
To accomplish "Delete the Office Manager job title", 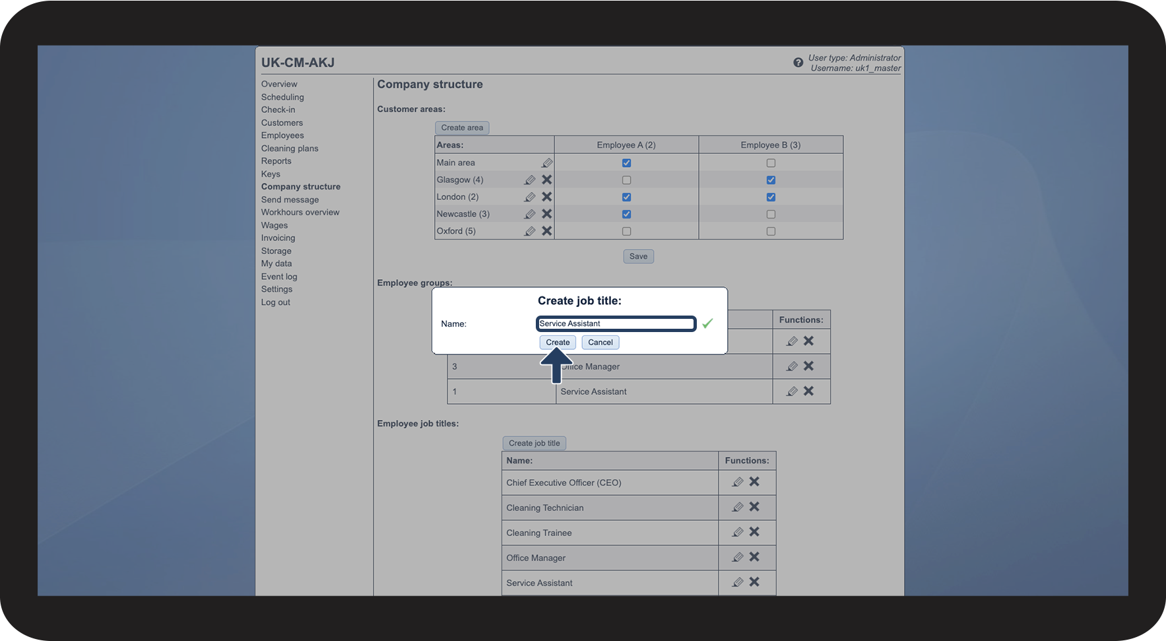I will [754, 557].
